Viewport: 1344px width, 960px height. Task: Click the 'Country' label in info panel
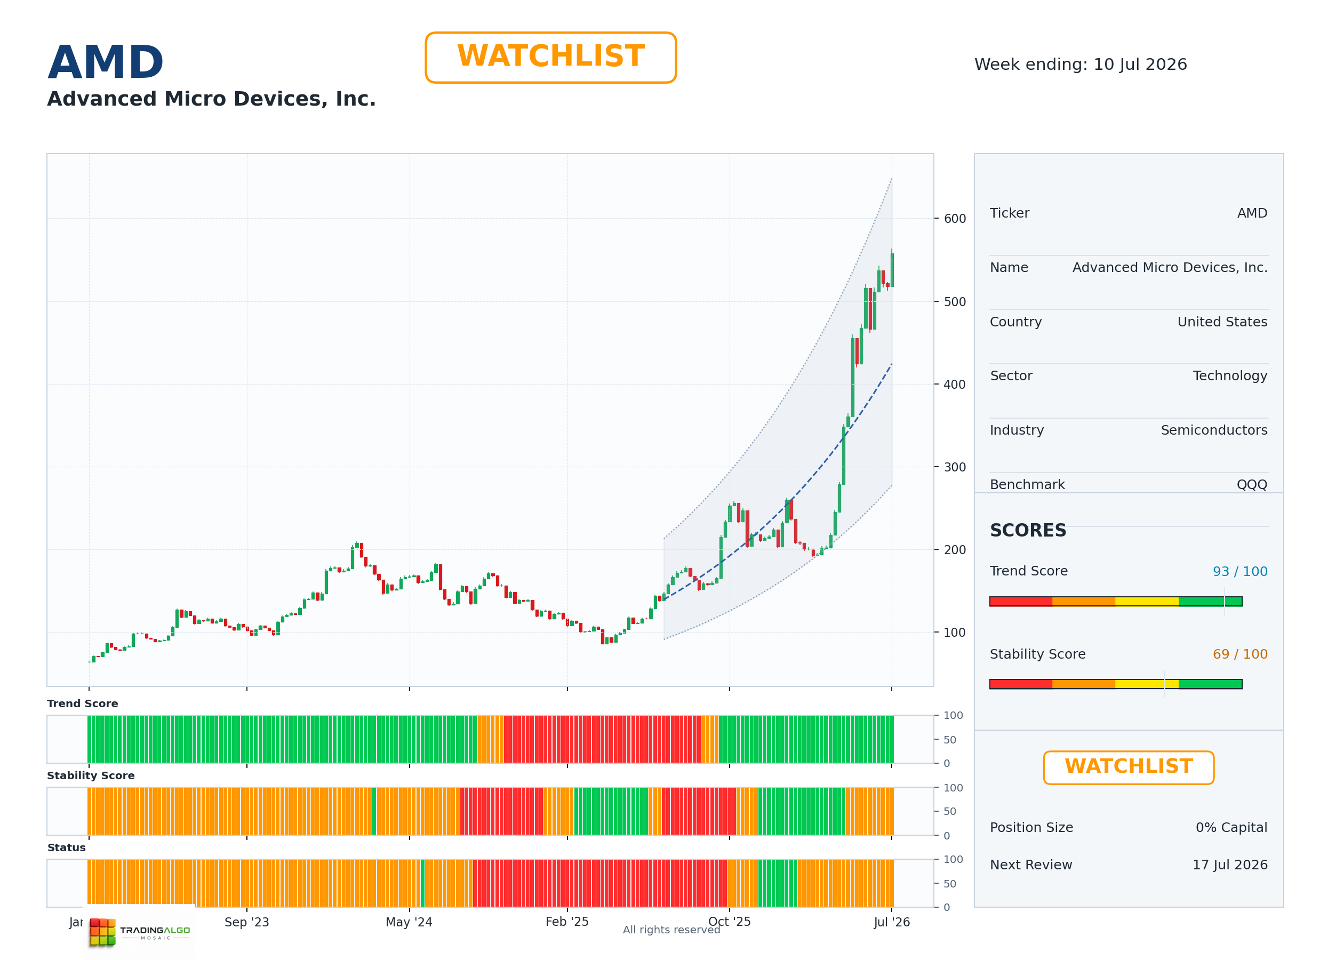(1015, 322)
